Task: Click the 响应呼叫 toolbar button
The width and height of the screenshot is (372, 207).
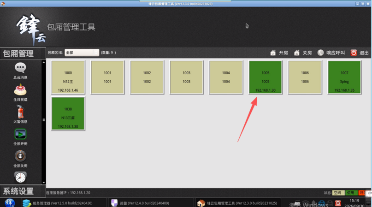Action: 331,53
